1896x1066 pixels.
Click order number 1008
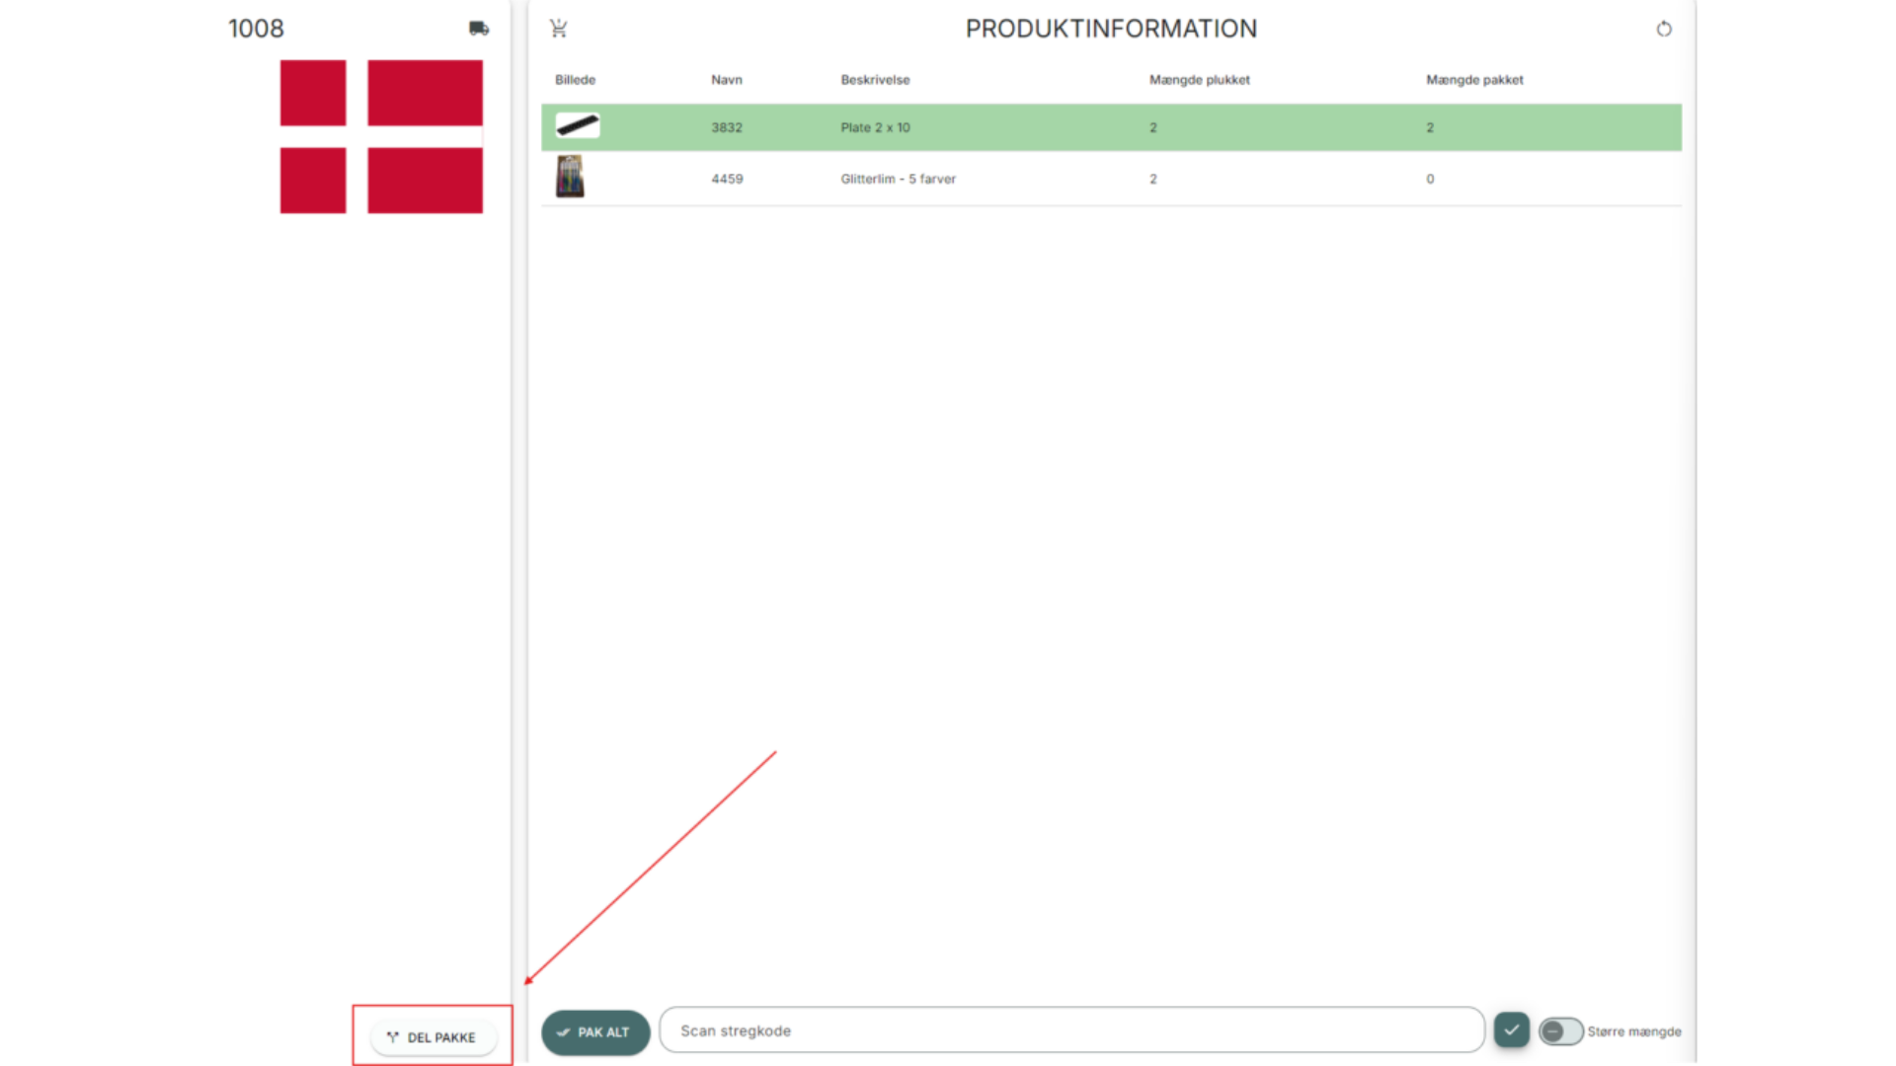tap(256, 29)
